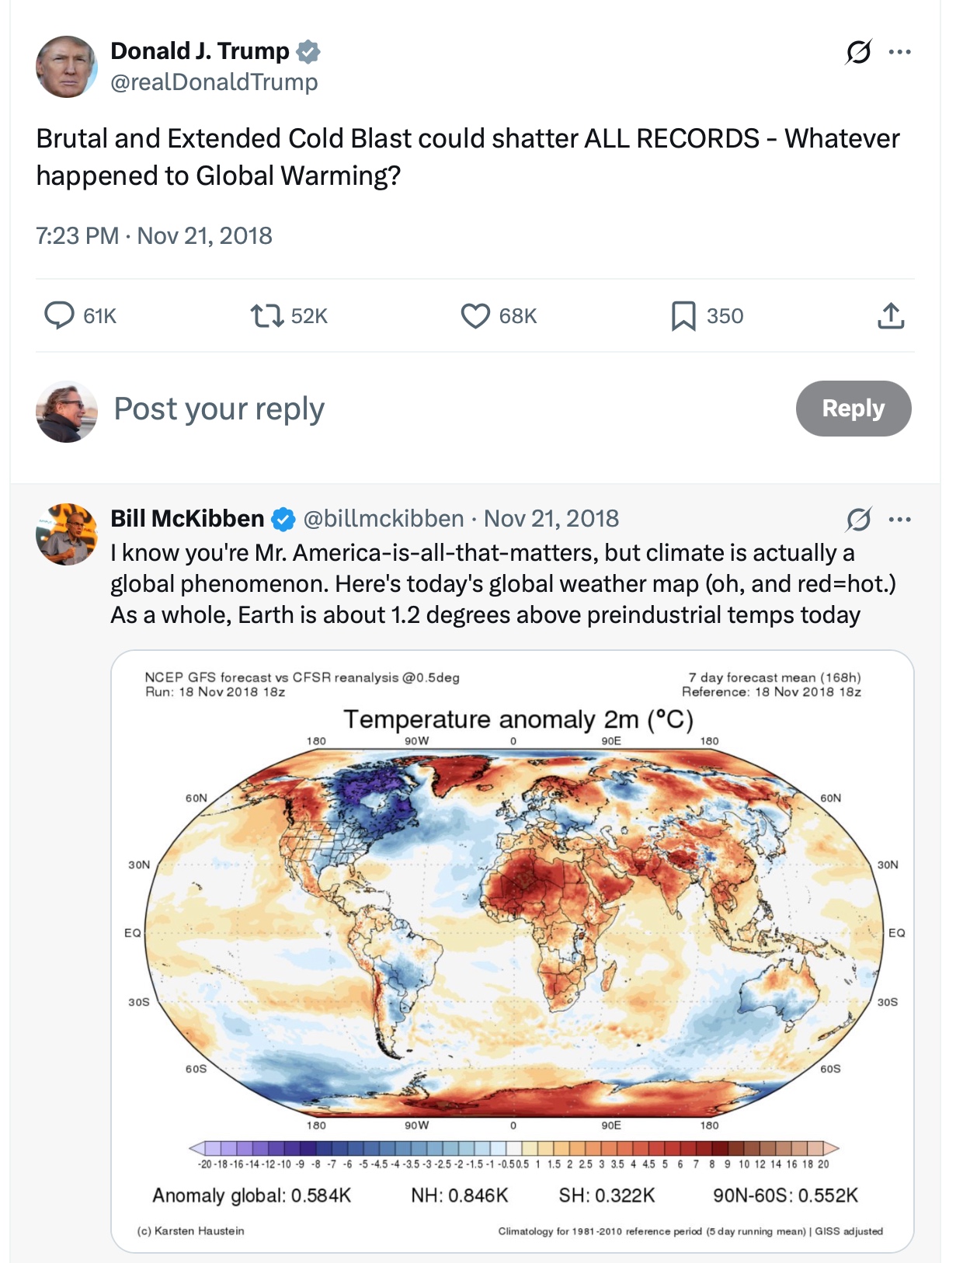Open Donald Trump's profile picture
The height and width of the screenshot is (1263, 963).
pyautogui.click(x=67, y=67)
